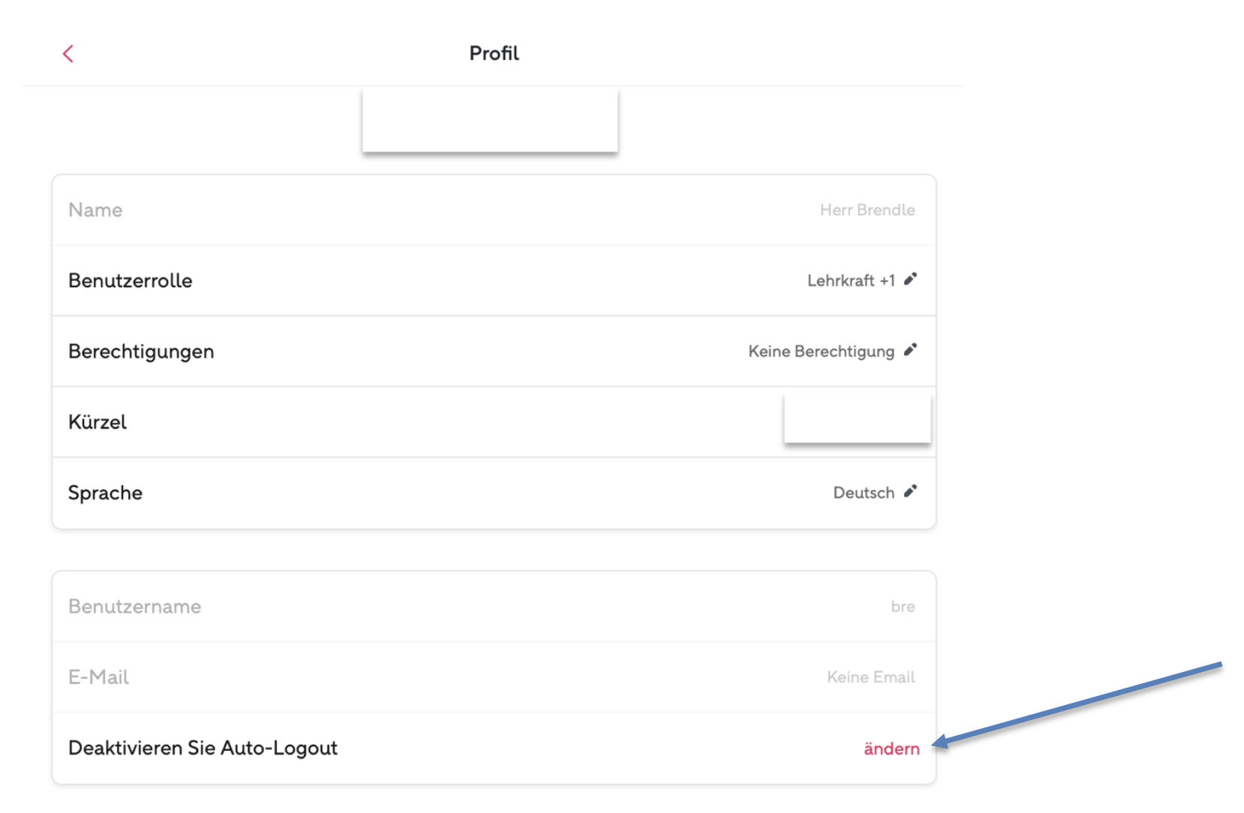Open the "Lehrkraft +1" role value
Screen dimensions: 1244x813
851,280
